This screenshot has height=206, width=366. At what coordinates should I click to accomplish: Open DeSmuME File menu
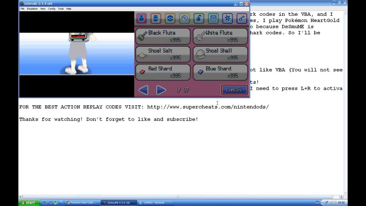[22, 9]
